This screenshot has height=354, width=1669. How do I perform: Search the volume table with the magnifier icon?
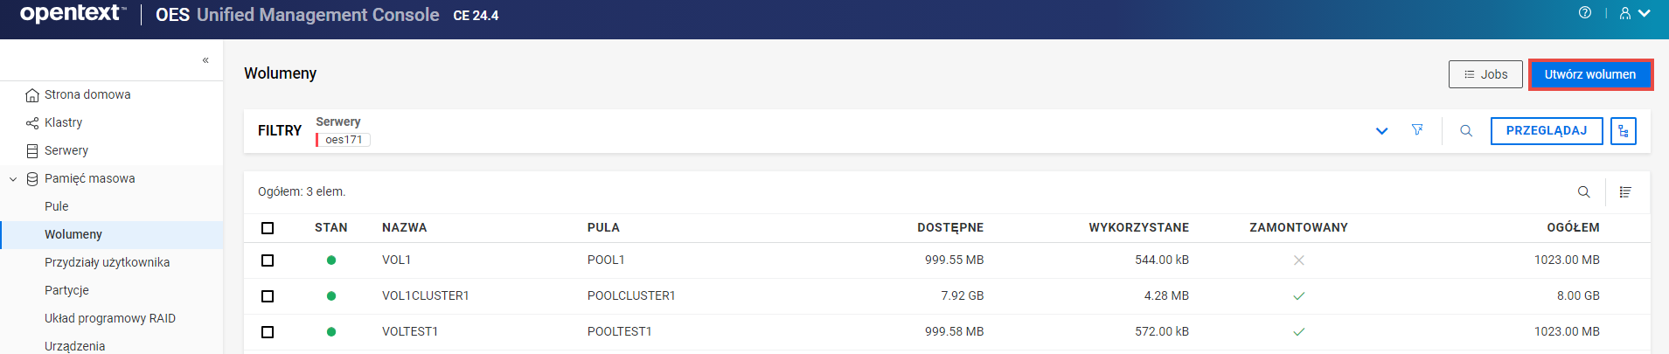[x=1583, y=192]
